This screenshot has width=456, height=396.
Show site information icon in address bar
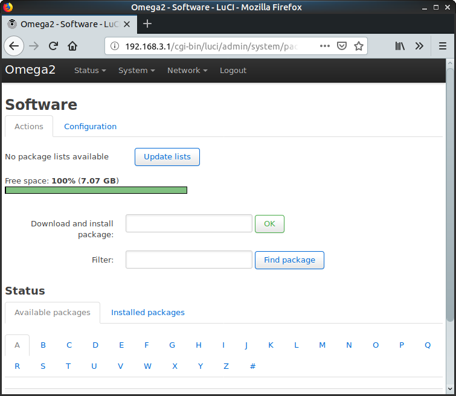115,46
